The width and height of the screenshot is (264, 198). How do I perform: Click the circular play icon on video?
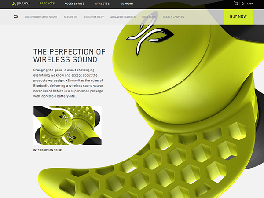click(x=67, y=125)
